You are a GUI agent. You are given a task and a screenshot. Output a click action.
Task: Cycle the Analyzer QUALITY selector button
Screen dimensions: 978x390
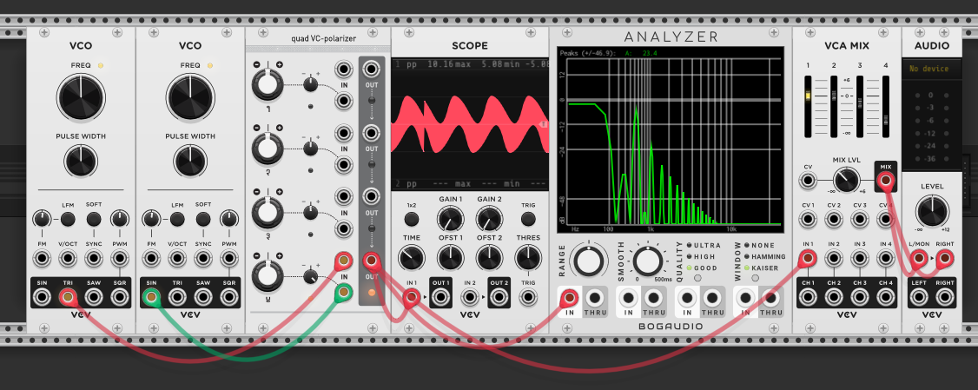[x=697, y=278]
